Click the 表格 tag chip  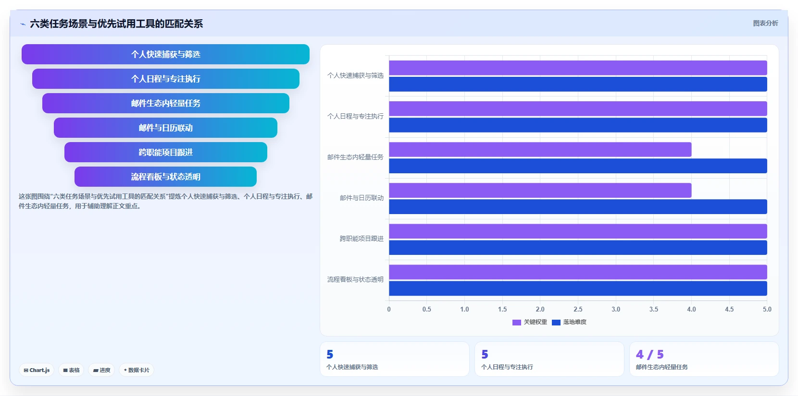[71, 370]
